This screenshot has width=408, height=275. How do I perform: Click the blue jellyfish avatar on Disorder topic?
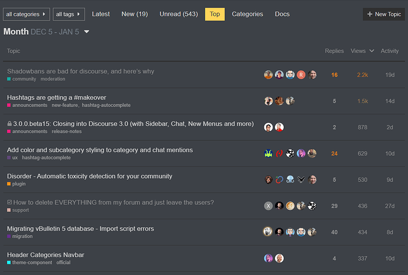290,180
